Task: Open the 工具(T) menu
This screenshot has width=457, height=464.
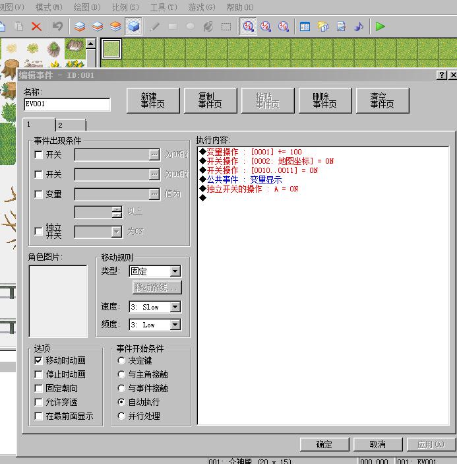Action: [164, 7]
